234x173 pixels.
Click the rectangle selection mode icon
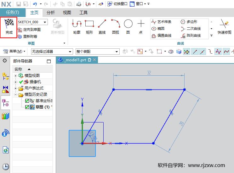click(x=159, y=51)
